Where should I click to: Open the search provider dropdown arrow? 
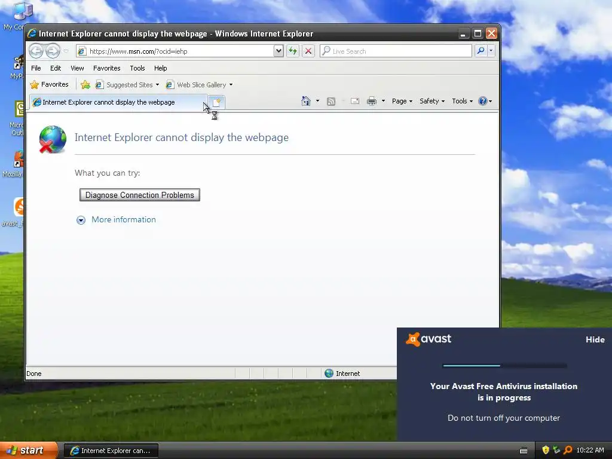(491, 51)
